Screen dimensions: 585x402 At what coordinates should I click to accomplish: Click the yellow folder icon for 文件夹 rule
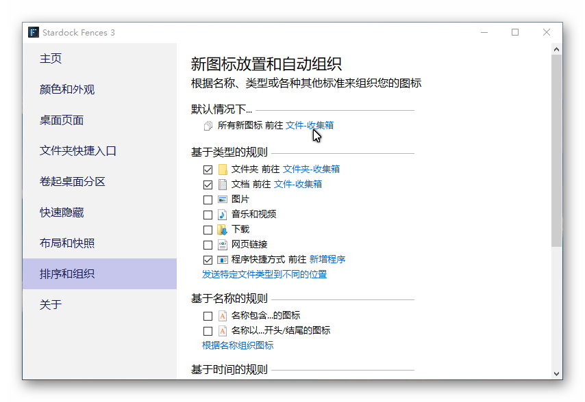(223, 170)
